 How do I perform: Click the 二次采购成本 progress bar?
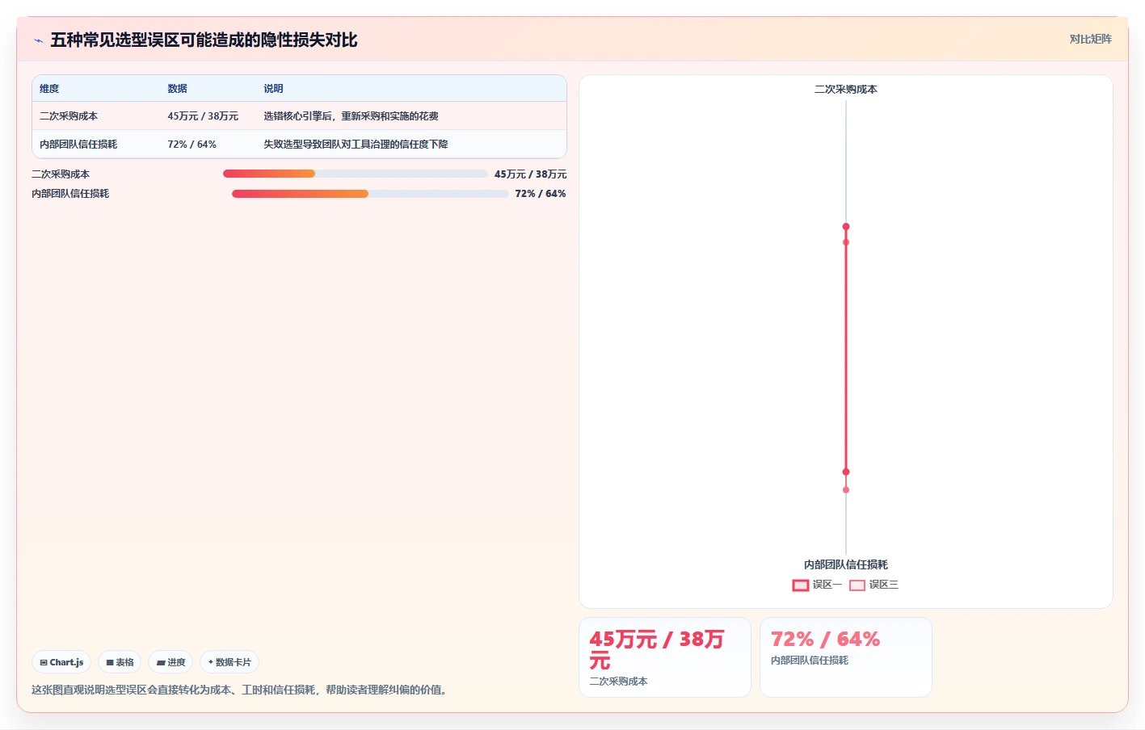[355, 174]
